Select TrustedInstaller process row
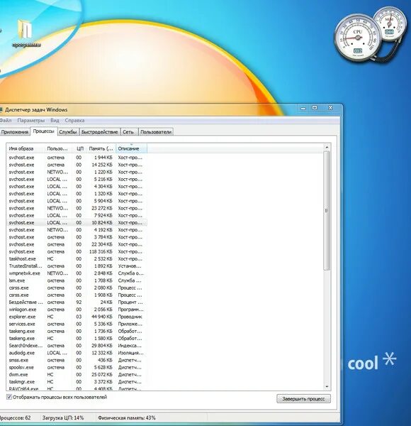The height and width of the screenshot is (426, 411). (77, 266)
